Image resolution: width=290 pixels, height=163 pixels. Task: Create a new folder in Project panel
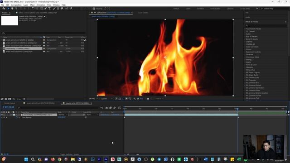point(6,99)
